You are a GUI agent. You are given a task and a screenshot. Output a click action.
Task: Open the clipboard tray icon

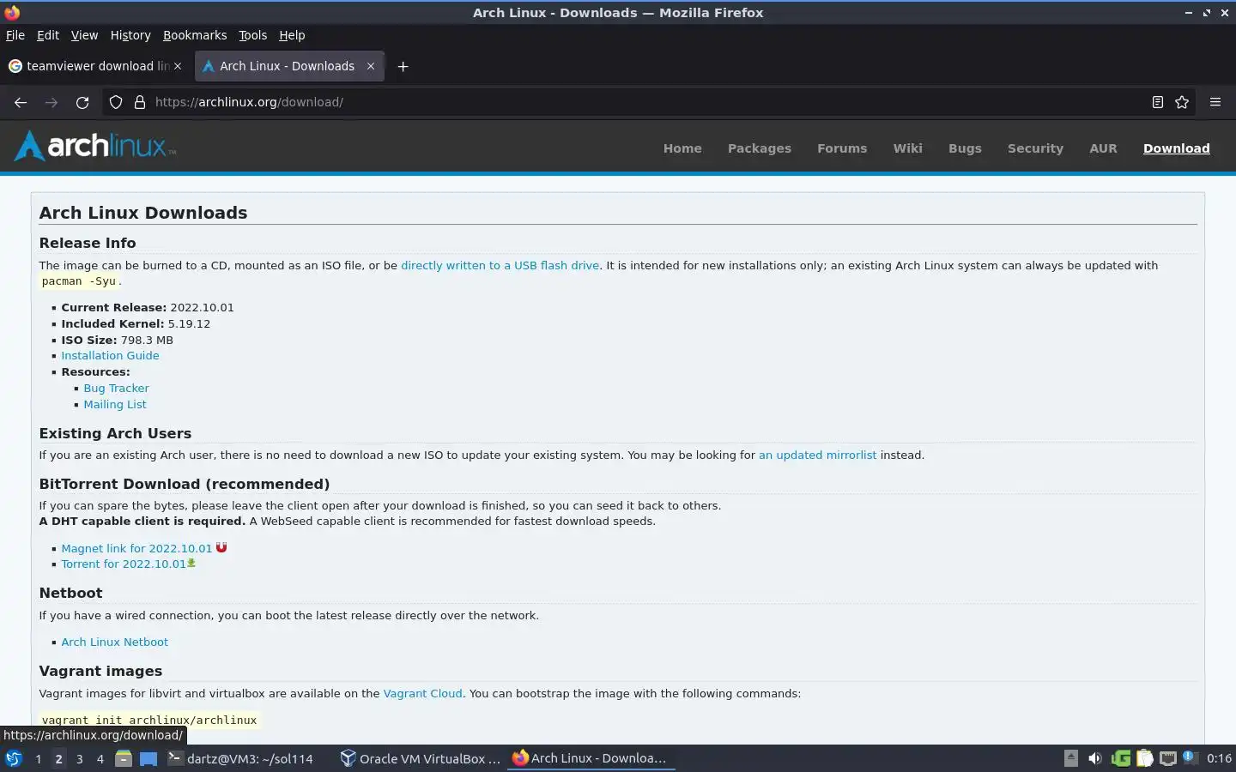click(1144, 758)
